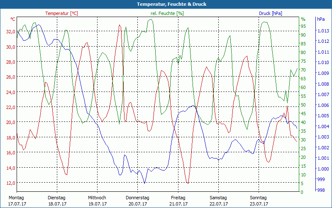Pick the Montag 17.07.17 date label
This screenshot has height=208, width=332.
tap(16, 201)
